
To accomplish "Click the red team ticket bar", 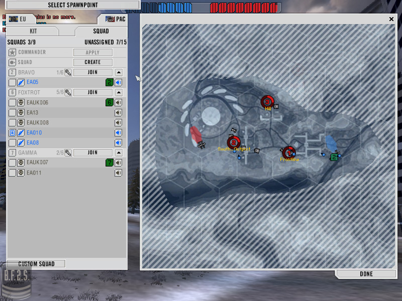I will click(x=244, y=8).
